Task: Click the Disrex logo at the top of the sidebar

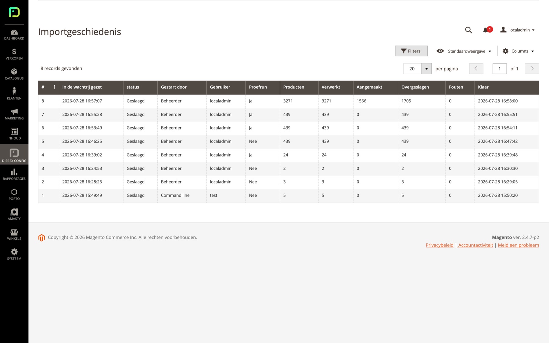Action: [x=14, y=12]
